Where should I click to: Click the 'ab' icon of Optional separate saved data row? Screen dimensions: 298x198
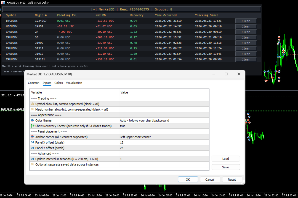[x=32, y=164]
